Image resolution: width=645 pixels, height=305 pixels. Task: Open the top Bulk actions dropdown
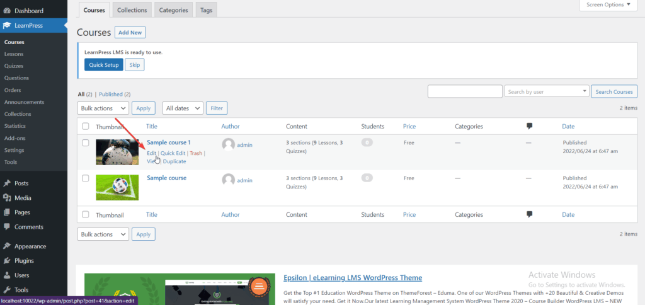[103, 108]
